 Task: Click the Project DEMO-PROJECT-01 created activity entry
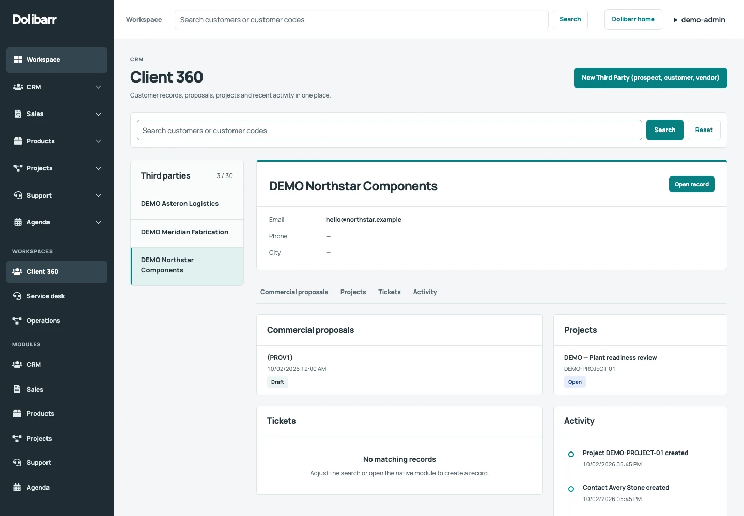point(636,453)
